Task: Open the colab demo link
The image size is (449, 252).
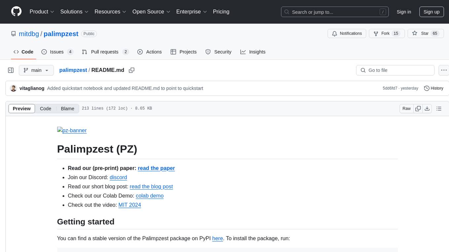Action: [x=150, y=196]
